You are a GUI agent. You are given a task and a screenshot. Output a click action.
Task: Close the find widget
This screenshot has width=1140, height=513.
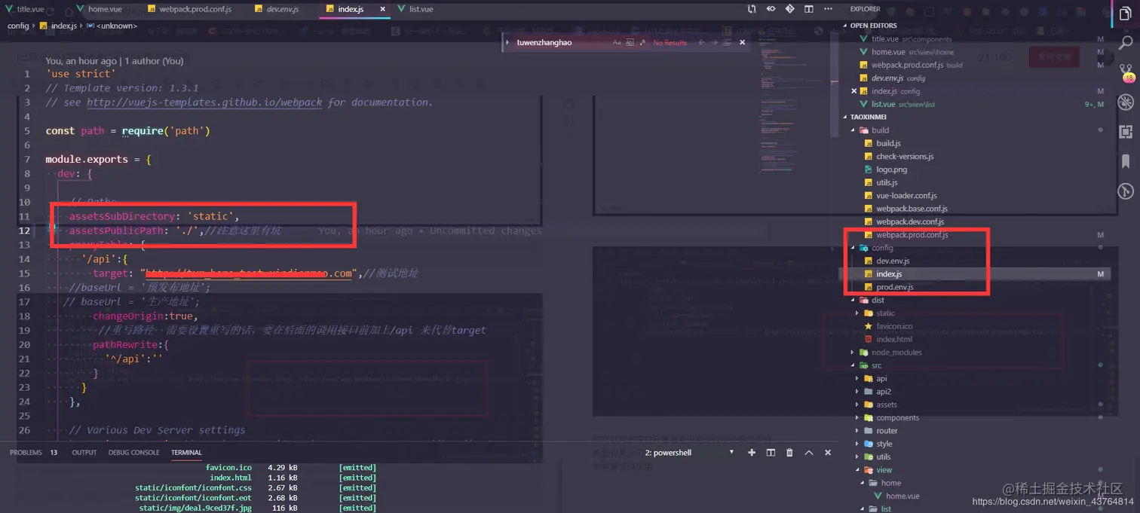742,43
